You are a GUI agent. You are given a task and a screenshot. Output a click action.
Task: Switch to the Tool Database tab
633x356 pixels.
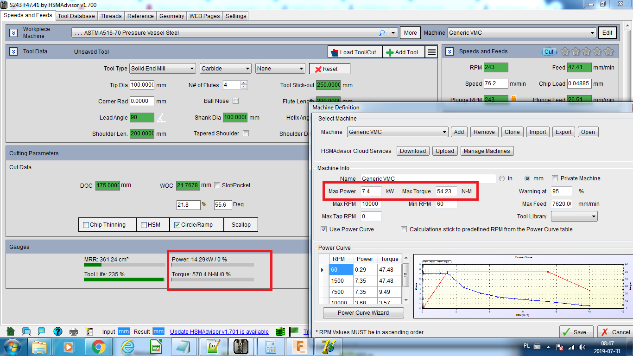coord(76,16)
